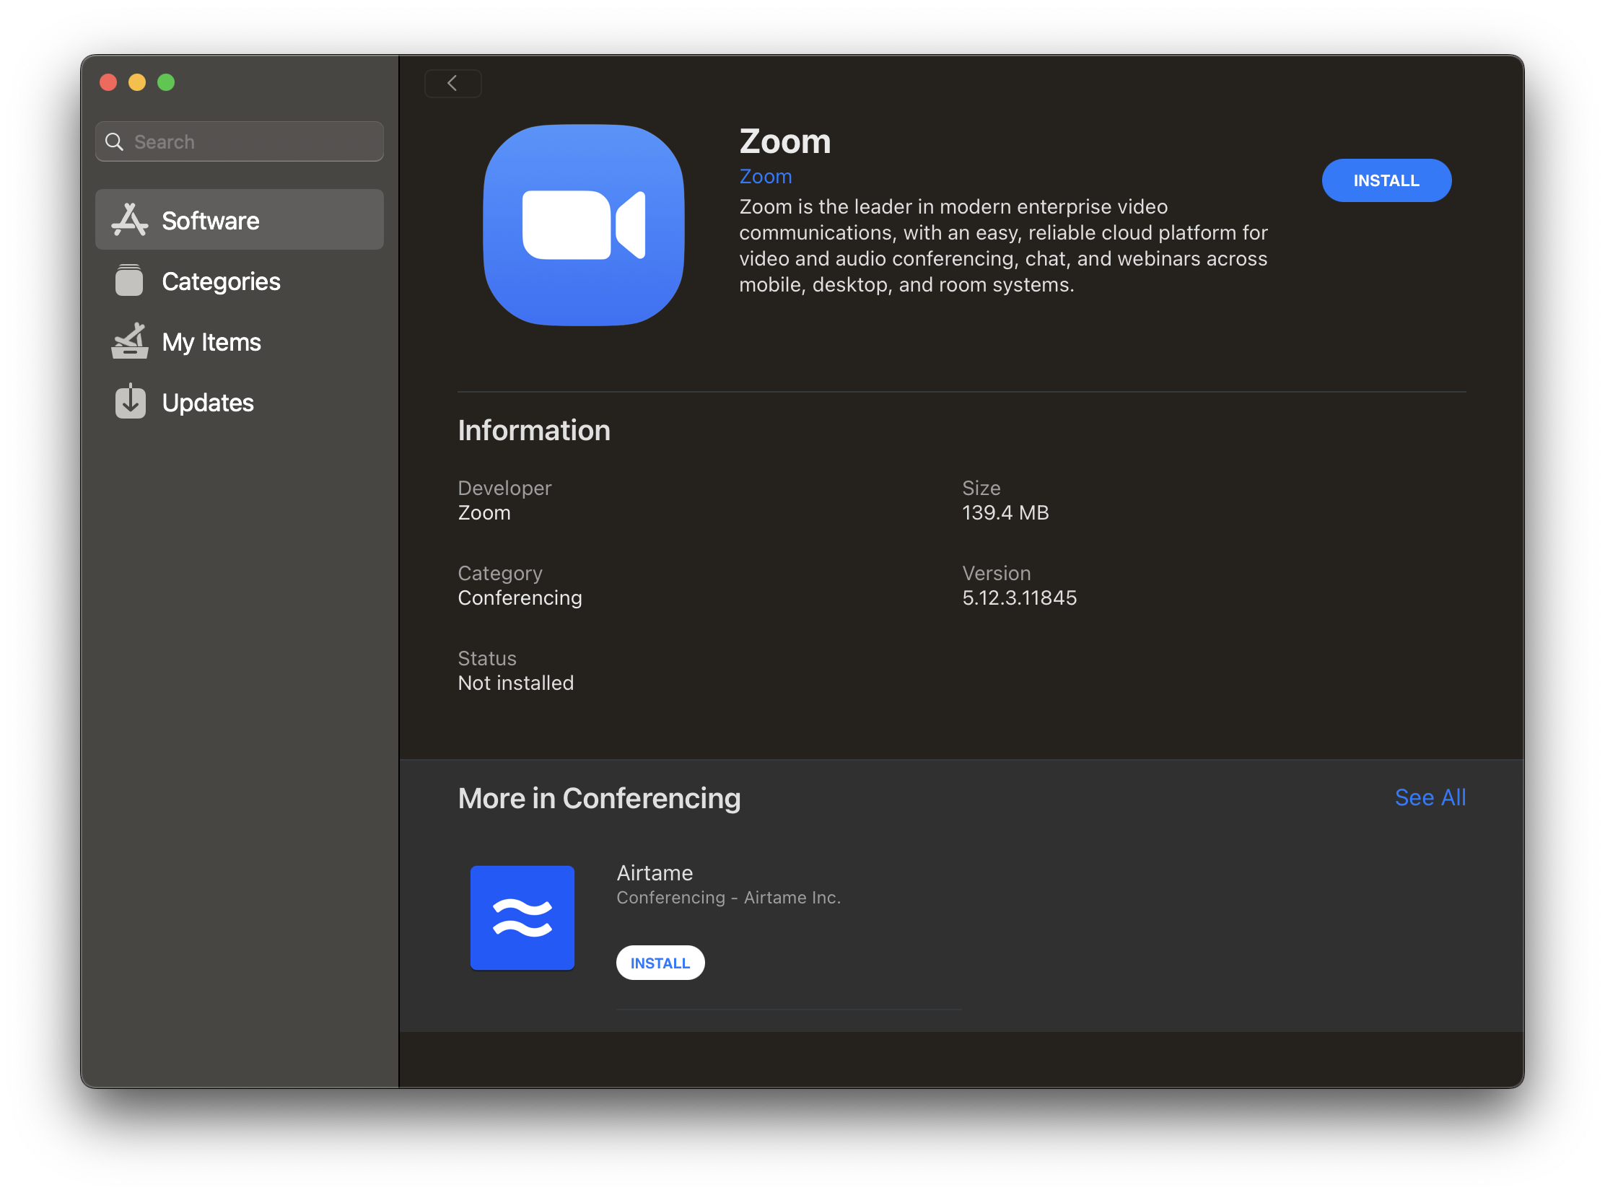
Task: Open the Airtame app title
Action: point(654,873)
